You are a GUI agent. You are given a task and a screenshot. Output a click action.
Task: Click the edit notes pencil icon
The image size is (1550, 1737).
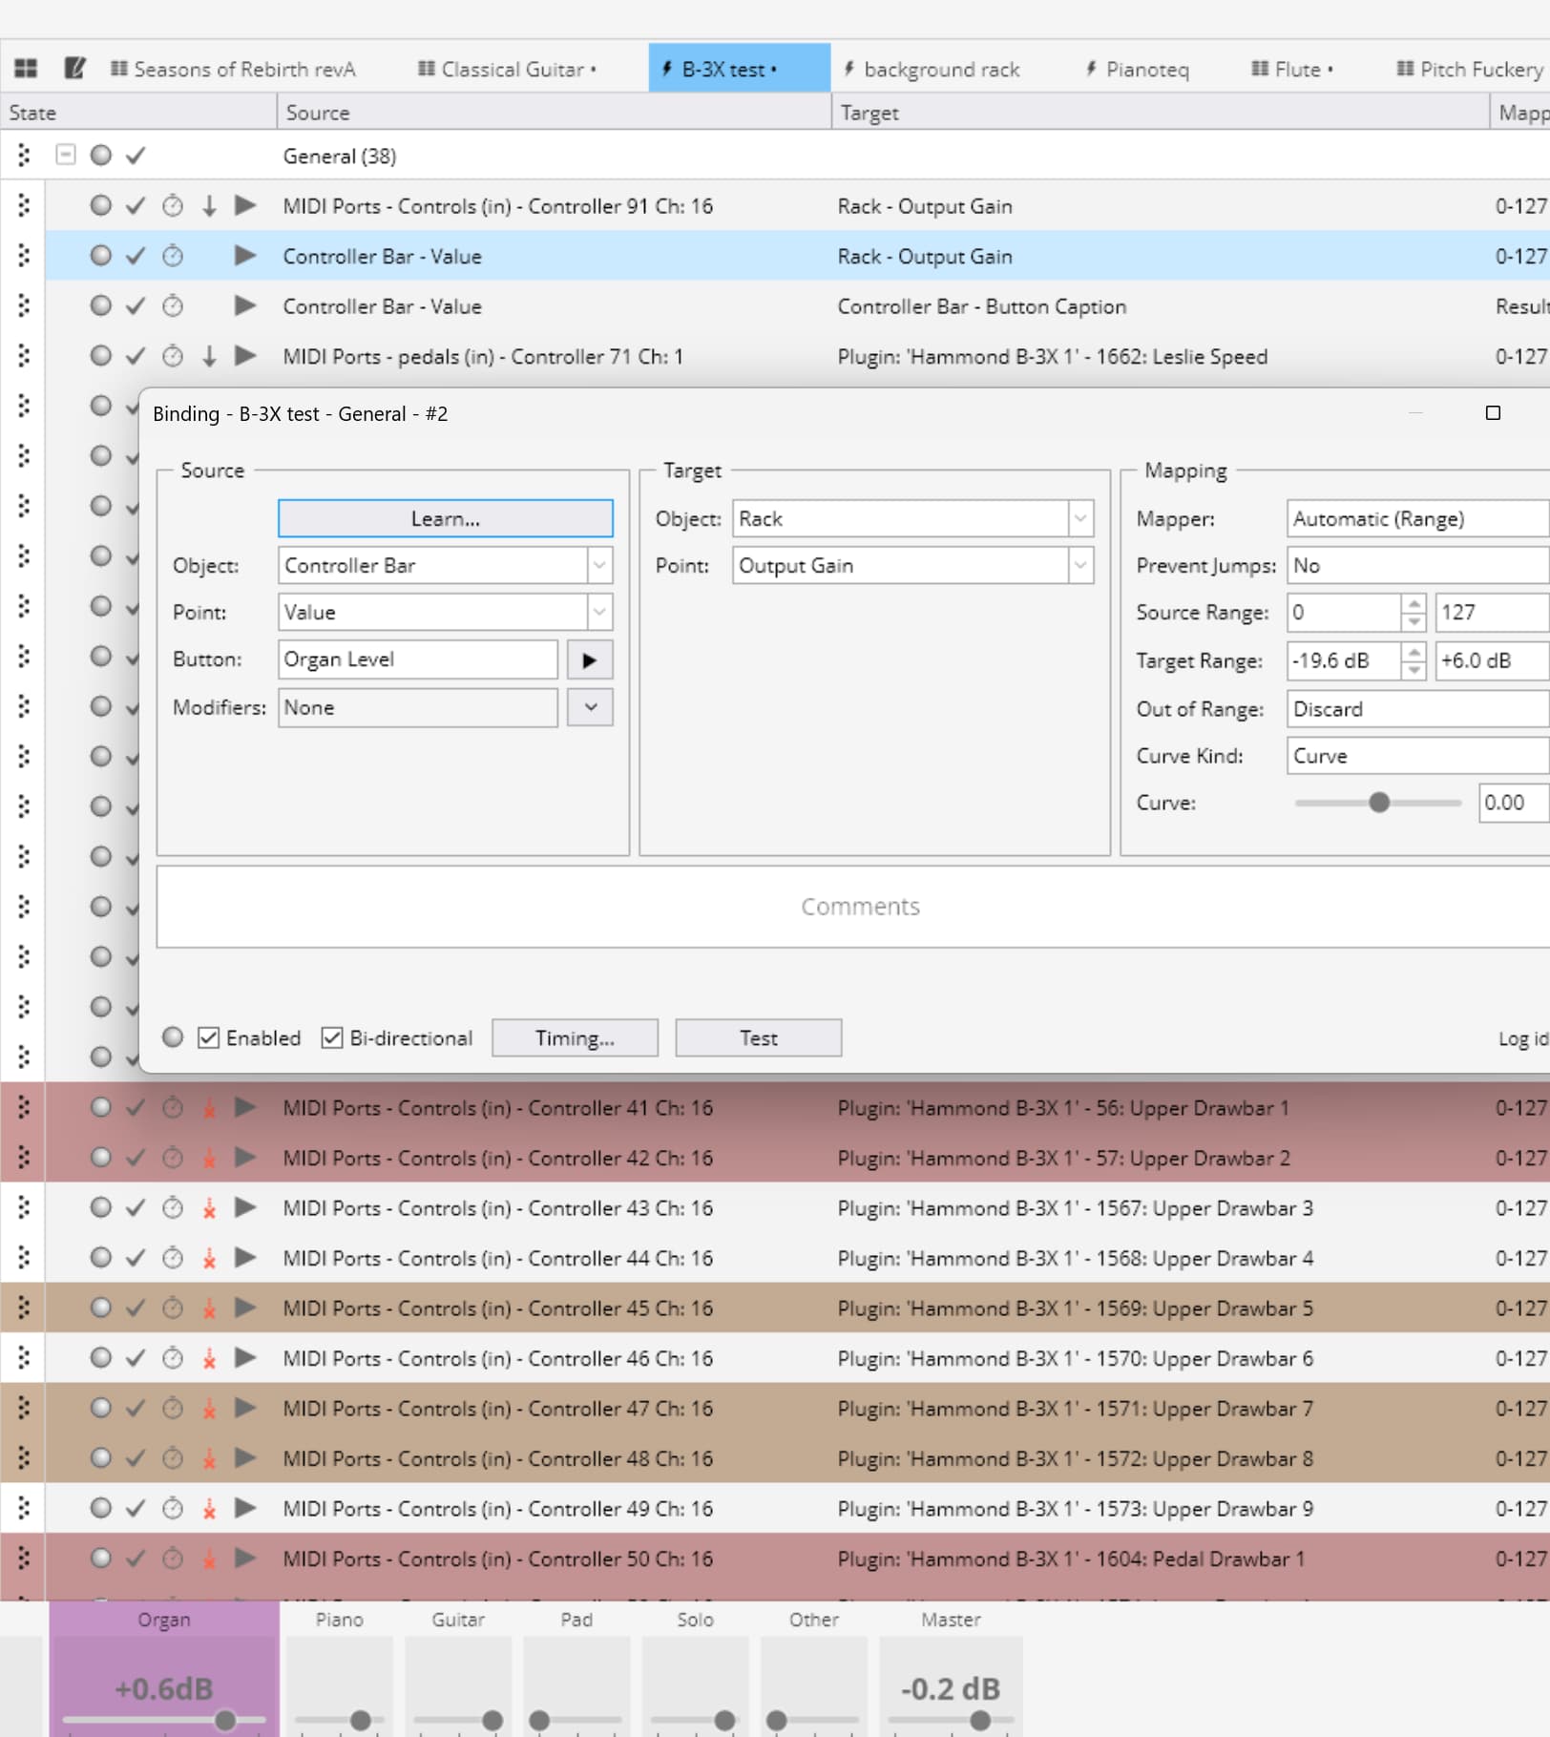tap(74, 69)
